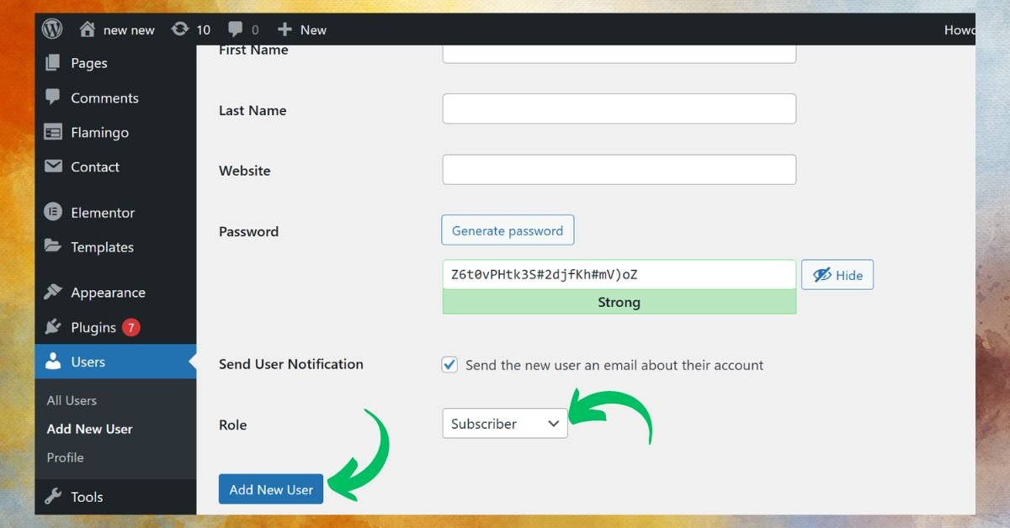1010x528 pixels.
Task: Click the Flamingo sidebar icon
Action: [x=53, y=132]
